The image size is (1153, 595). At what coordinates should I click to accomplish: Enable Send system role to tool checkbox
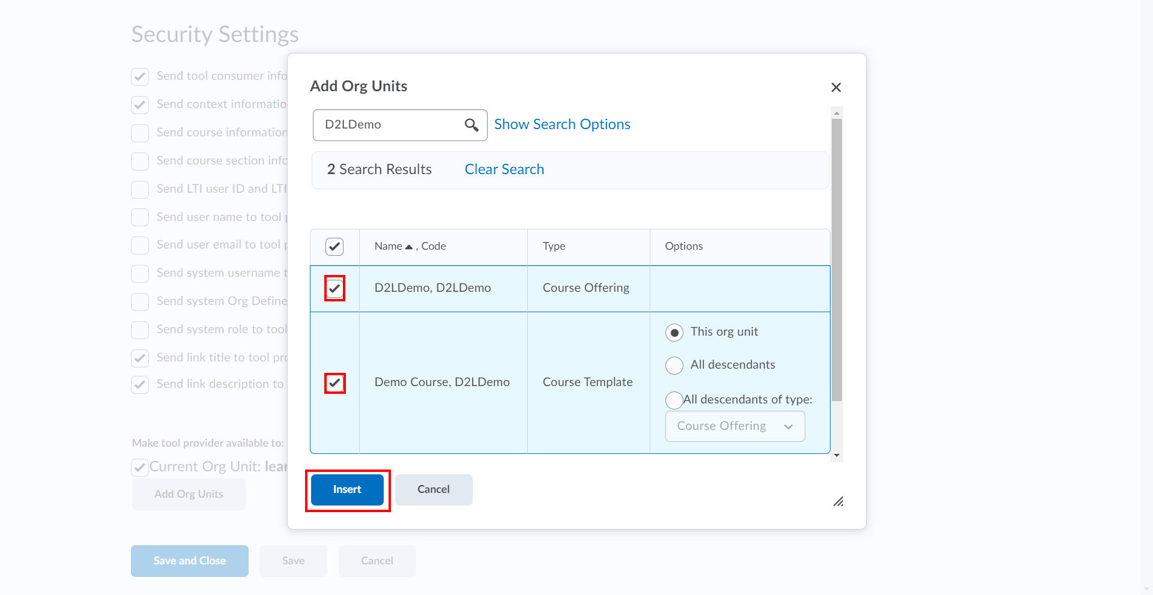click(140, 330)
